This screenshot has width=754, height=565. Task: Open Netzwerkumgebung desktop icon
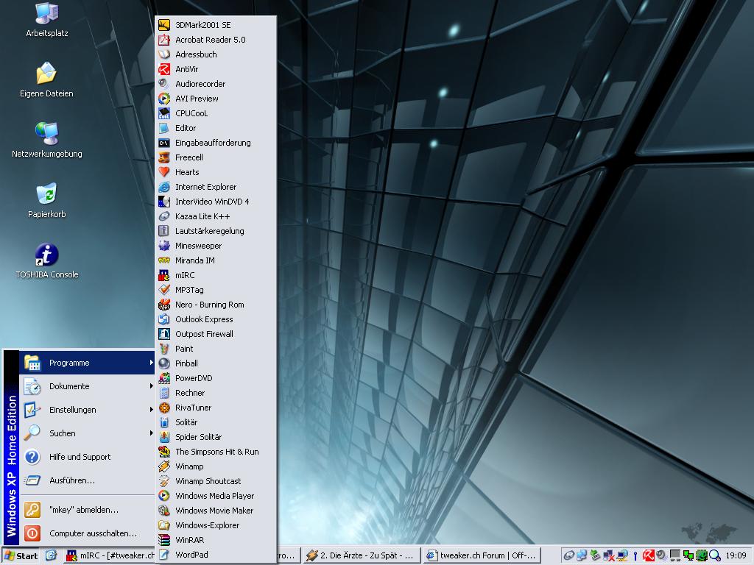(x=46, y=135)
